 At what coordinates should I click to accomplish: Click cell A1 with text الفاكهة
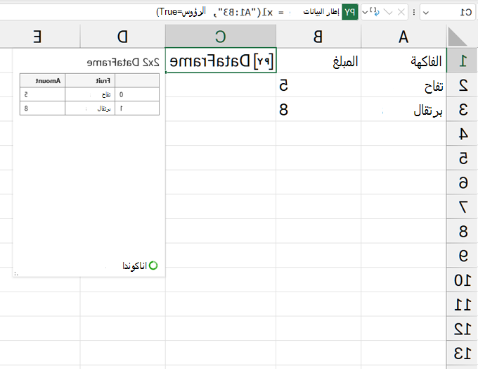point(403,61)
